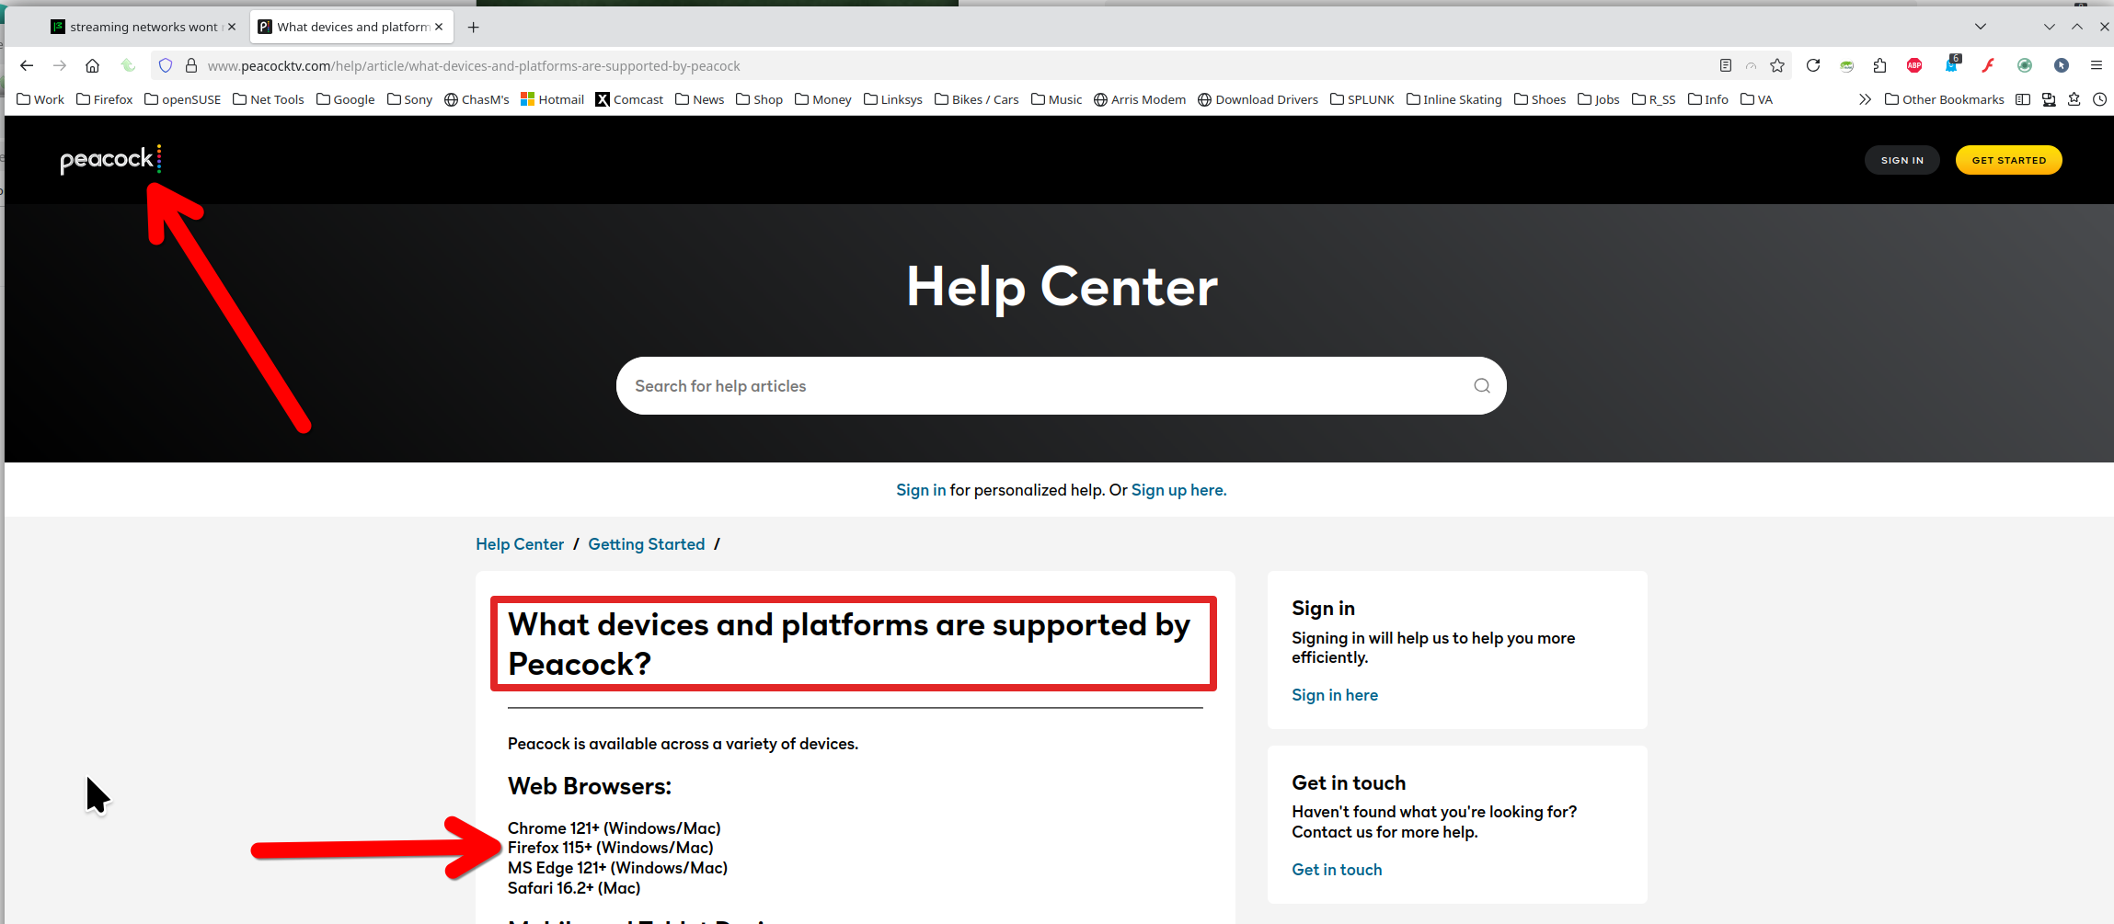Viewport: 2114px width, 924px height.
Task: Close the 'streaming networks wont' tab
Action: click(x=232, y=27)
